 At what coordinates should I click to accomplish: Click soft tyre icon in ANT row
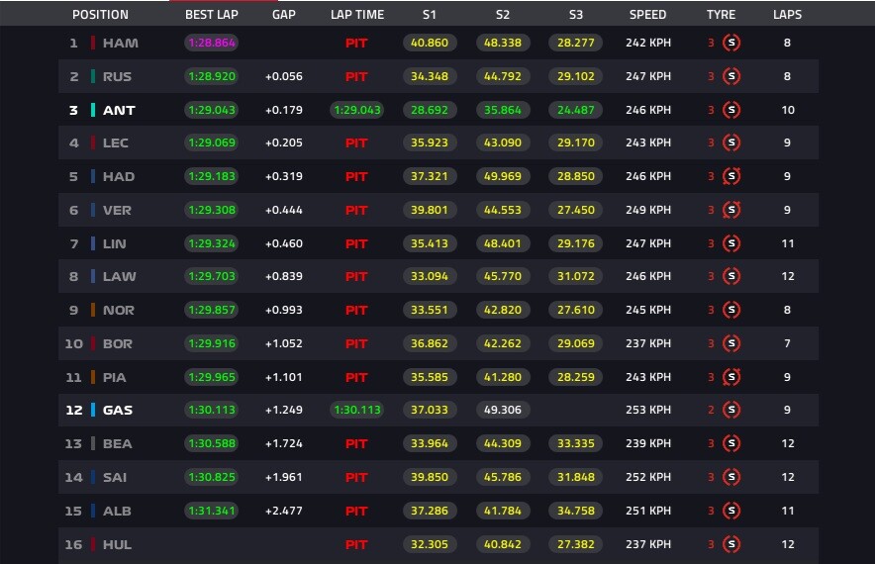tap(731, 110)
